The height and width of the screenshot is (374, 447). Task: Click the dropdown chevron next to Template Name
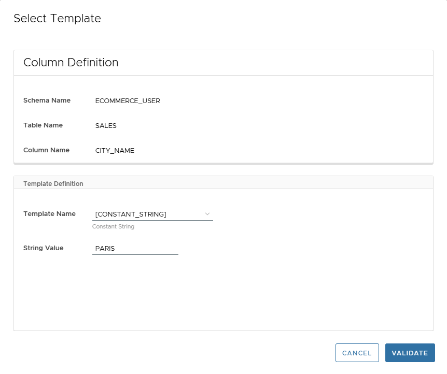pos(207,214)
